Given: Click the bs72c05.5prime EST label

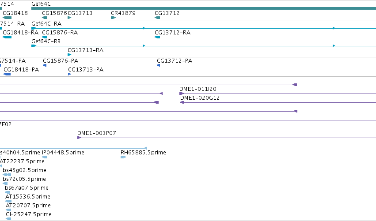Looking at the screenshot, I should point(24,179).
